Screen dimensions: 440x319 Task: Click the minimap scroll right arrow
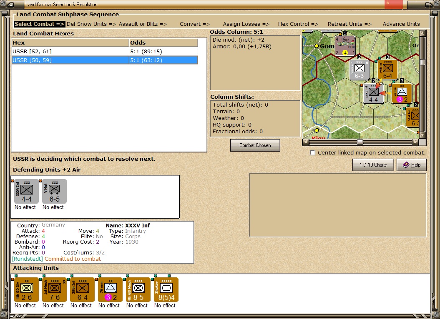coord(415,142)
